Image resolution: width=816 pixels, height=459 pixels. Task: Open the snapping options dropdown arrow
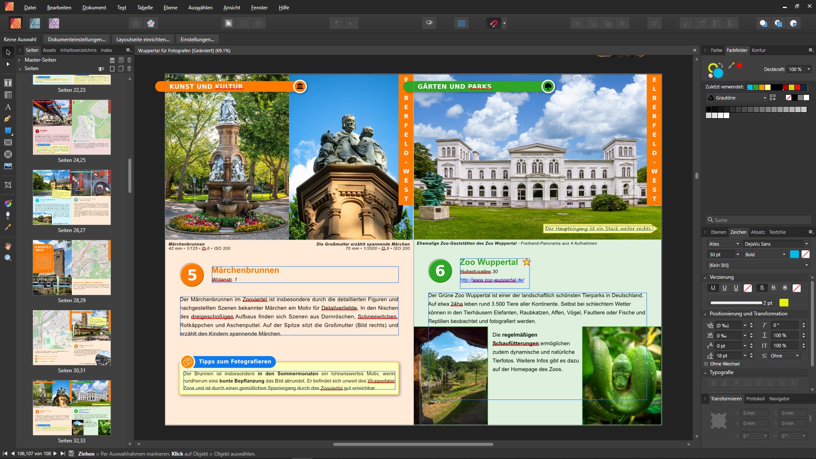click(x=504, y=23)
